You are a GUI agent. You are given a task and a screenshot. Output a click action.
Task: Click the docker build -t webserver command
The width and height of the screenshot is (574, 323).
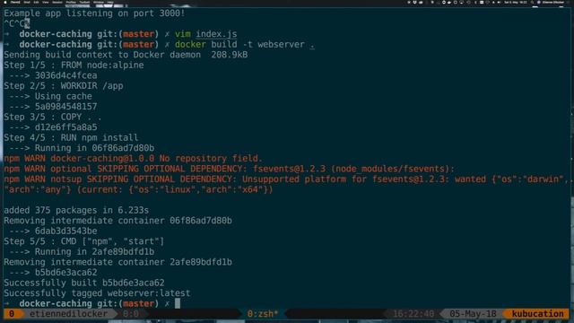click(x=245, y=44)
